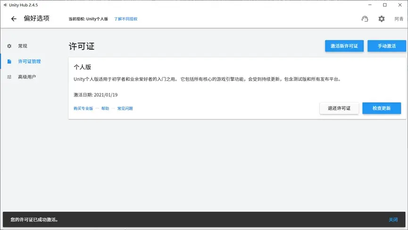408x230 pixels.
Task: Click the 检查更新 button
Action: click(x=382, y=108)
